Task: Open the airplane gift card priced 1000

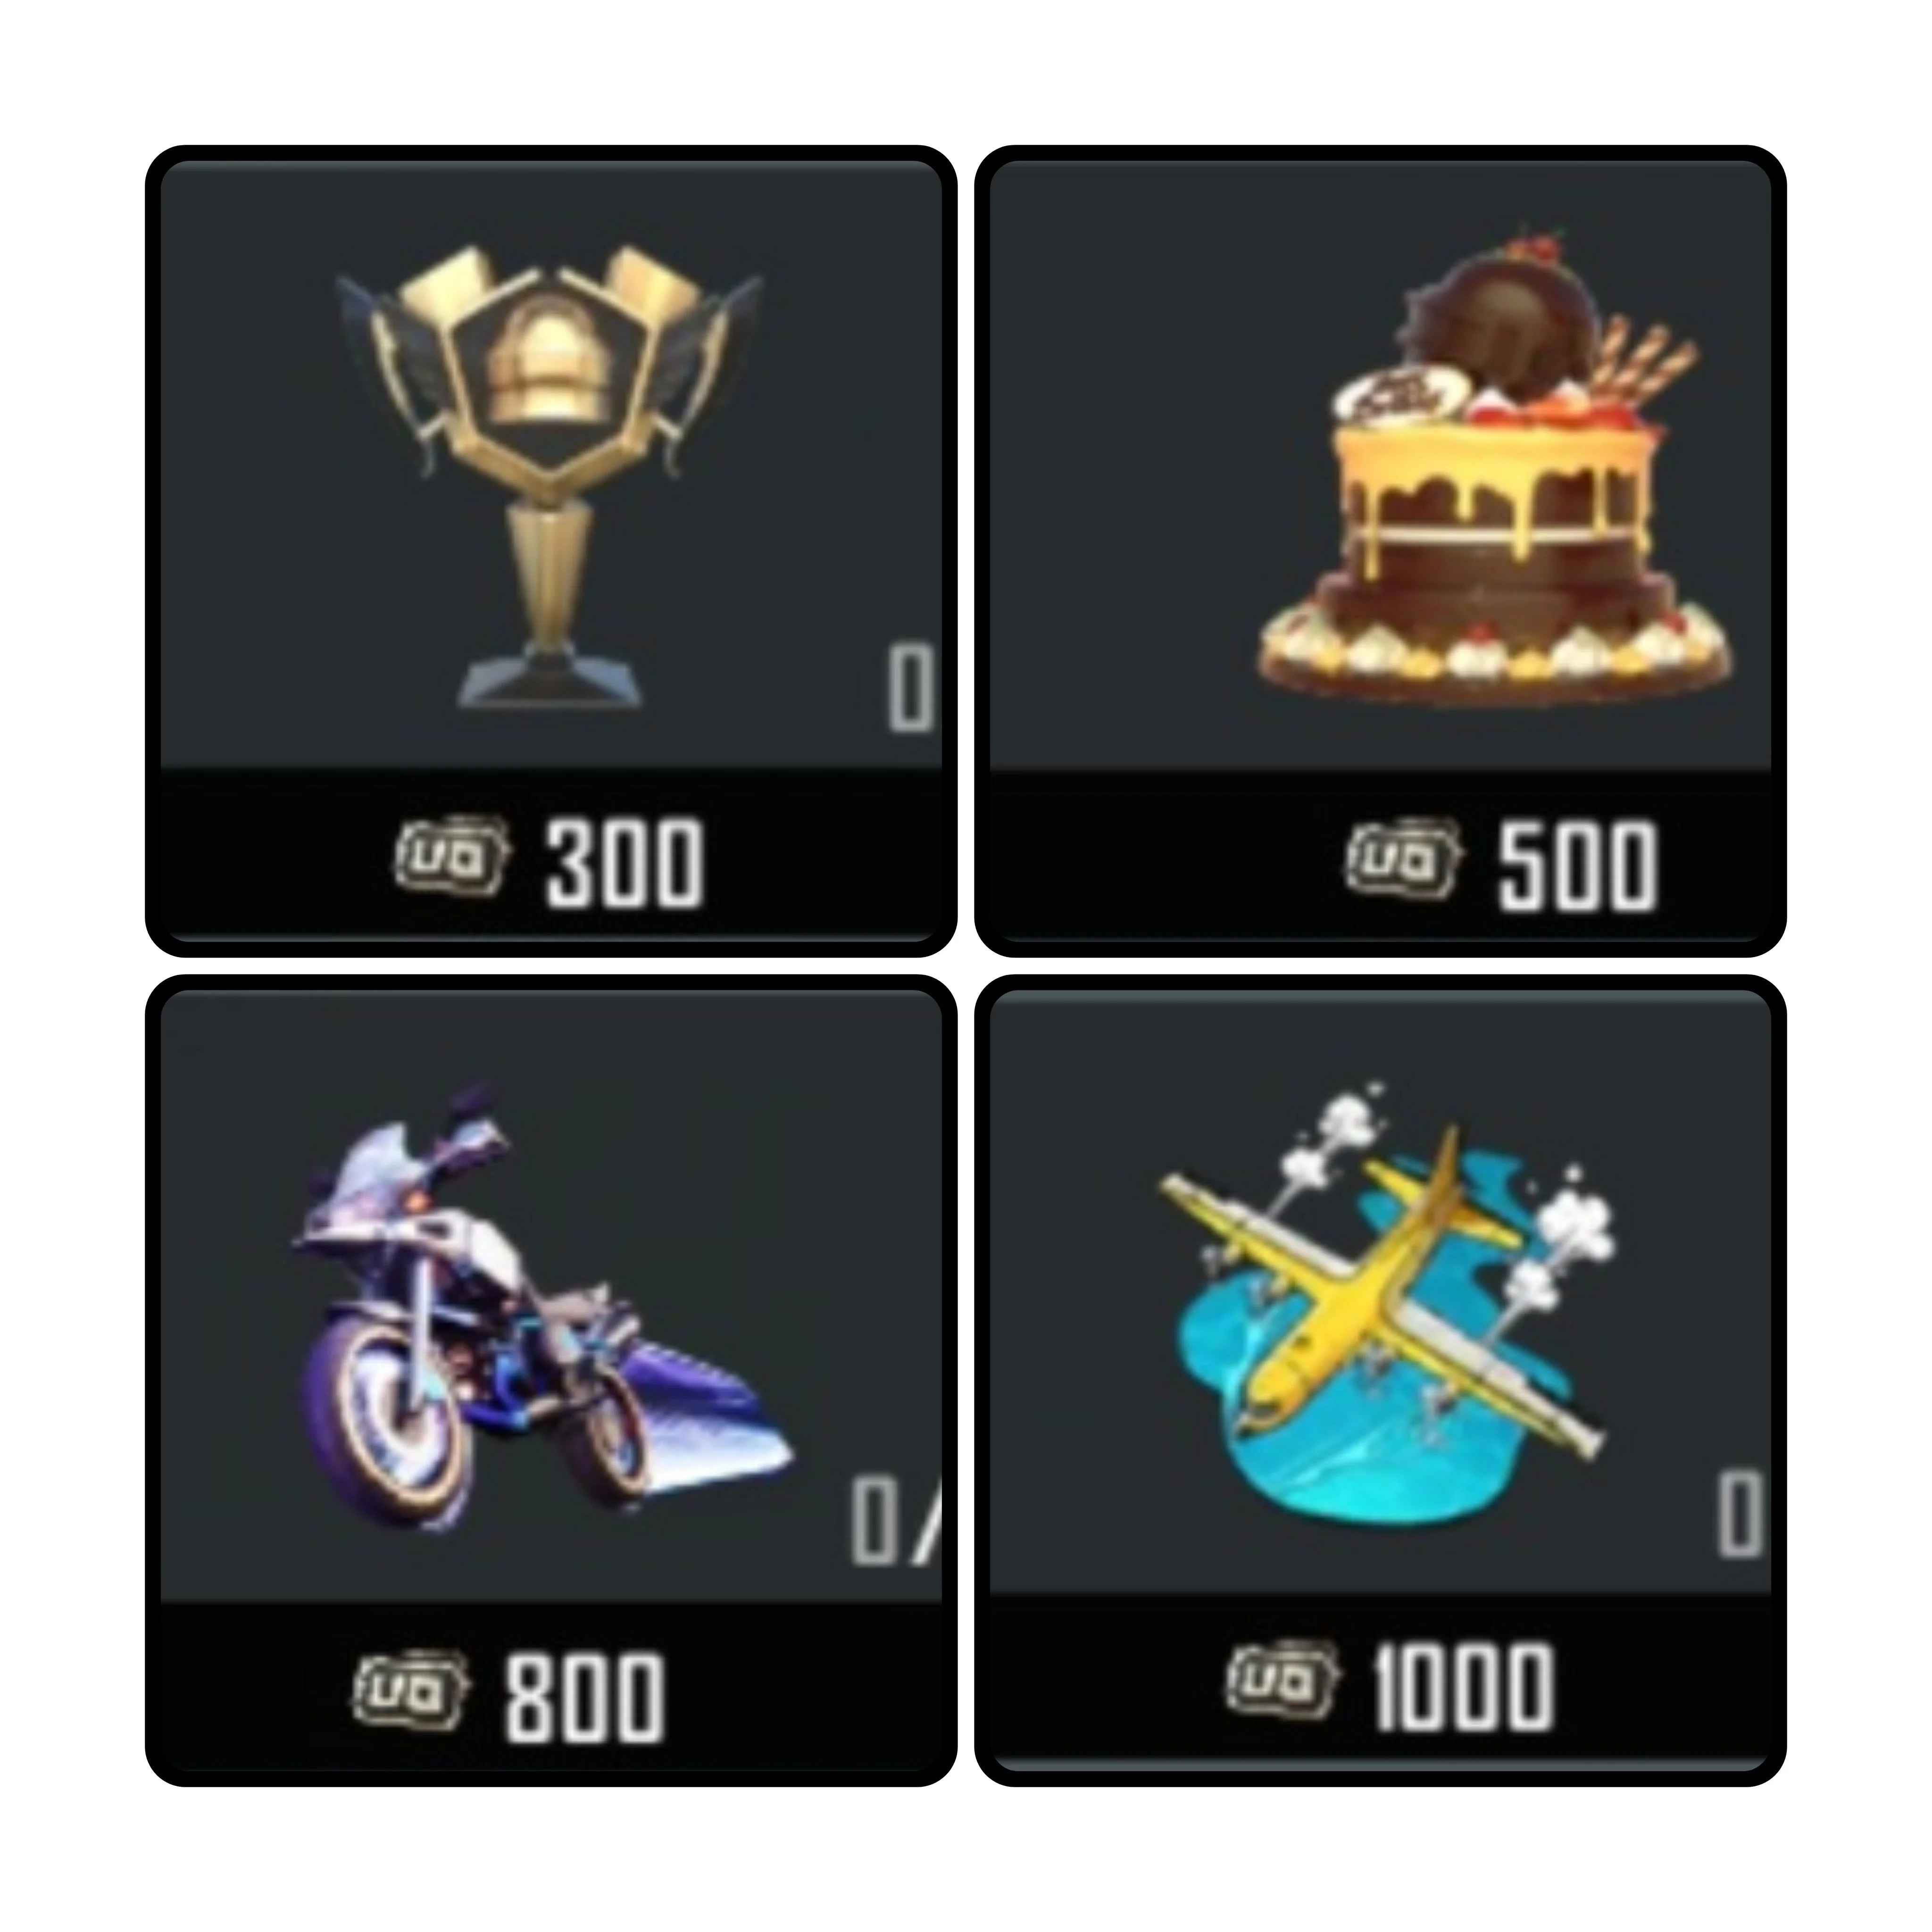Action: [x=1380, y=1380]
